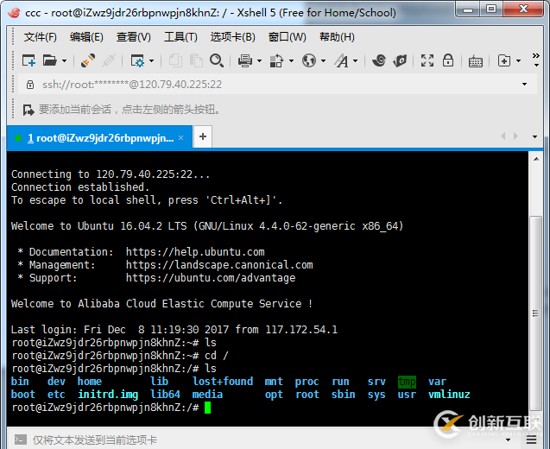The width and height of the screenshot is (550, 449).
Task: Open session Properties gear icon
Action: (x=137, y=60)
